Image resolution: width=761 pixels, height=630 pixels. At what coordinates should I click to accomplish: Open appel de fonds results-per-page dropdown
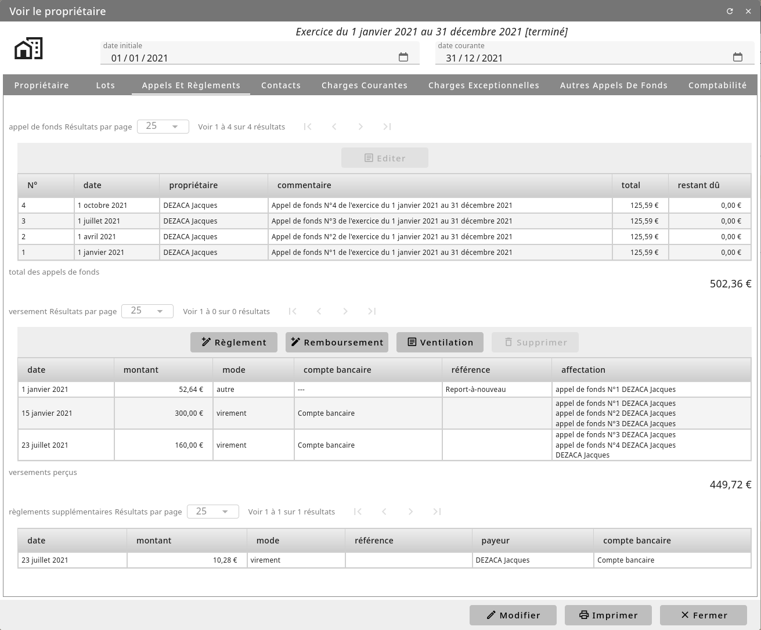[x=163, y=127]
